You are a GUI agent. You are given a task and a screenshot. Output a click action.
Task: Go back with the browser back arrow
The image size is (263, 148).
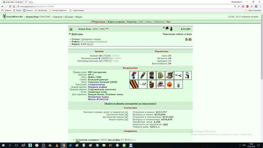tap(2, 7)
